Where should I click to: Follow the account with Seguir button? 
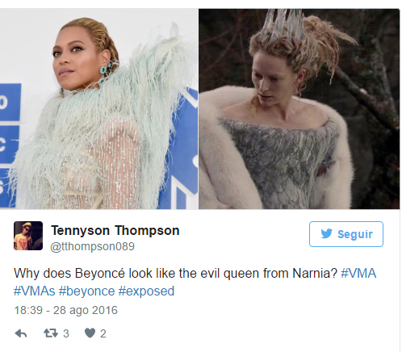tap(346, 234)
